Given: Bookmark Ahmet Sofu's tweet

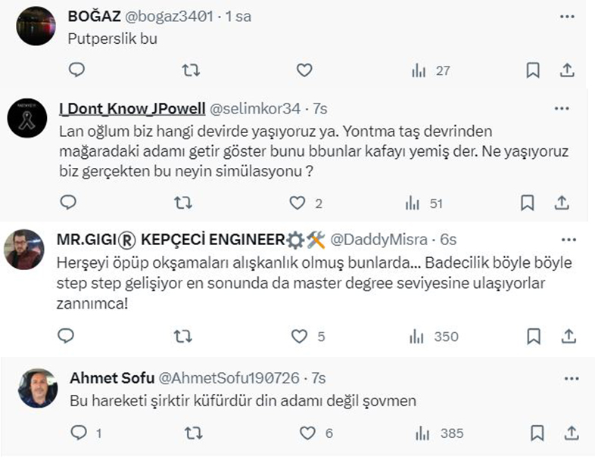Looking at the screenshot, I should click(537, 433).
